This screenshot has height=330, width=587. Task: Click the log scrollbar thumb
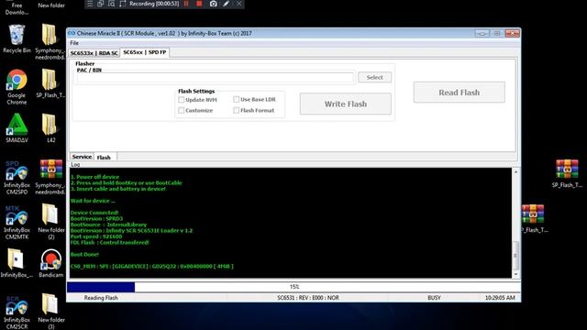click(515, 256)
